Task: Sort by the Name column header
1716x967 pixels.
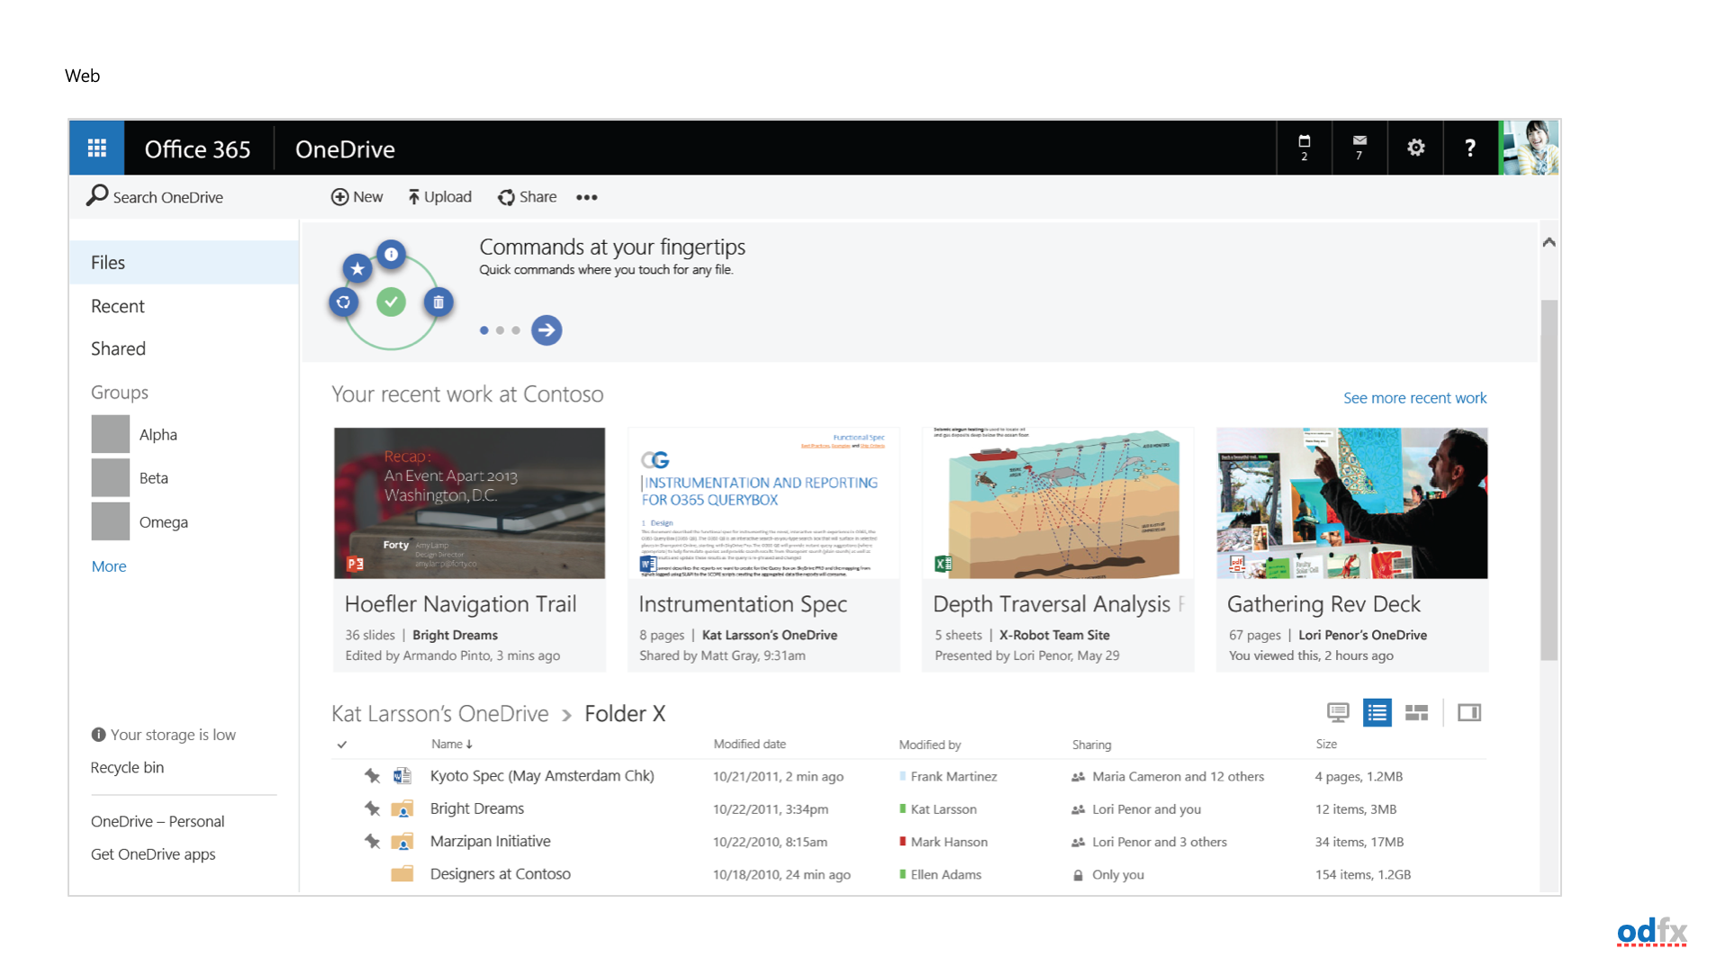Action: (x=452, y=744)
